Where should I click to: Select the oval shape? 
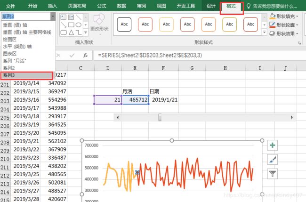79,25
